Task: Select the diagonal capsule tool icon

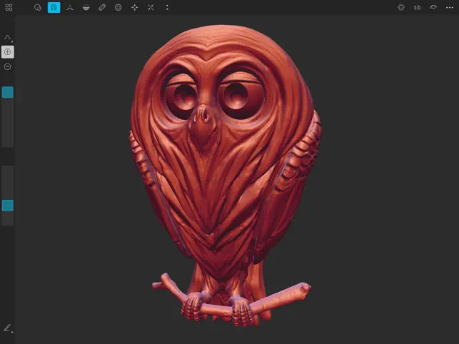Action: point(102,7)
